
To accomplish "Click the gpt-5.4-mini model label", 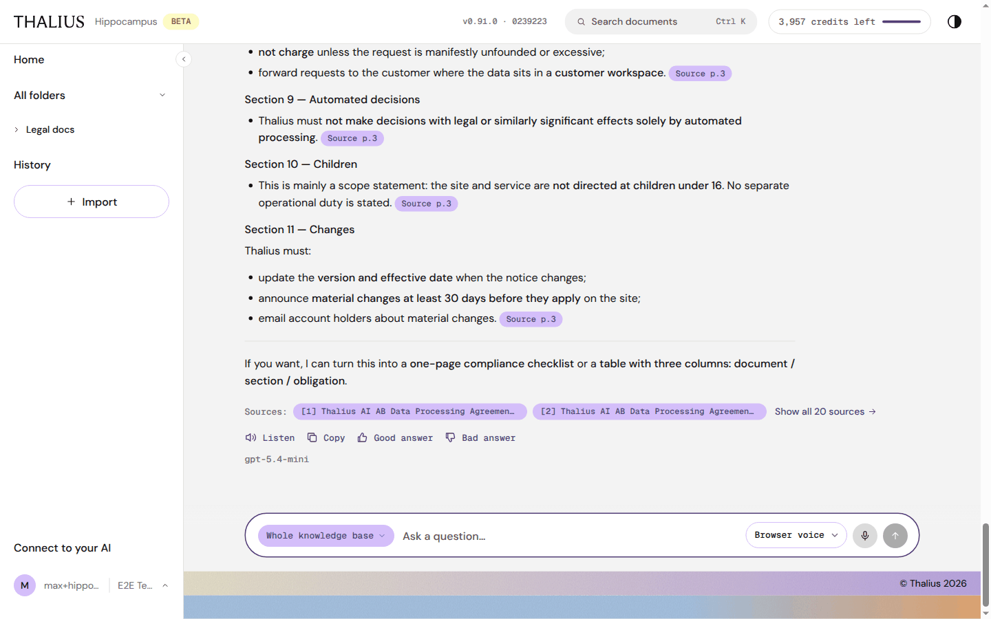I will pos(277,459).
